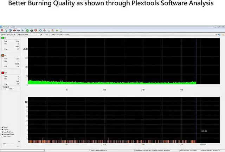Toggle the Layer0 checkbox

[x=2, y=130]
